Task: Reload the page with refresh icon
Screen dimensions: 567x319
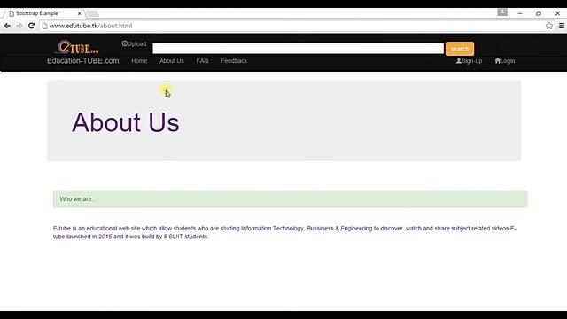Action: pyautogui.click(x=32, y=26)
